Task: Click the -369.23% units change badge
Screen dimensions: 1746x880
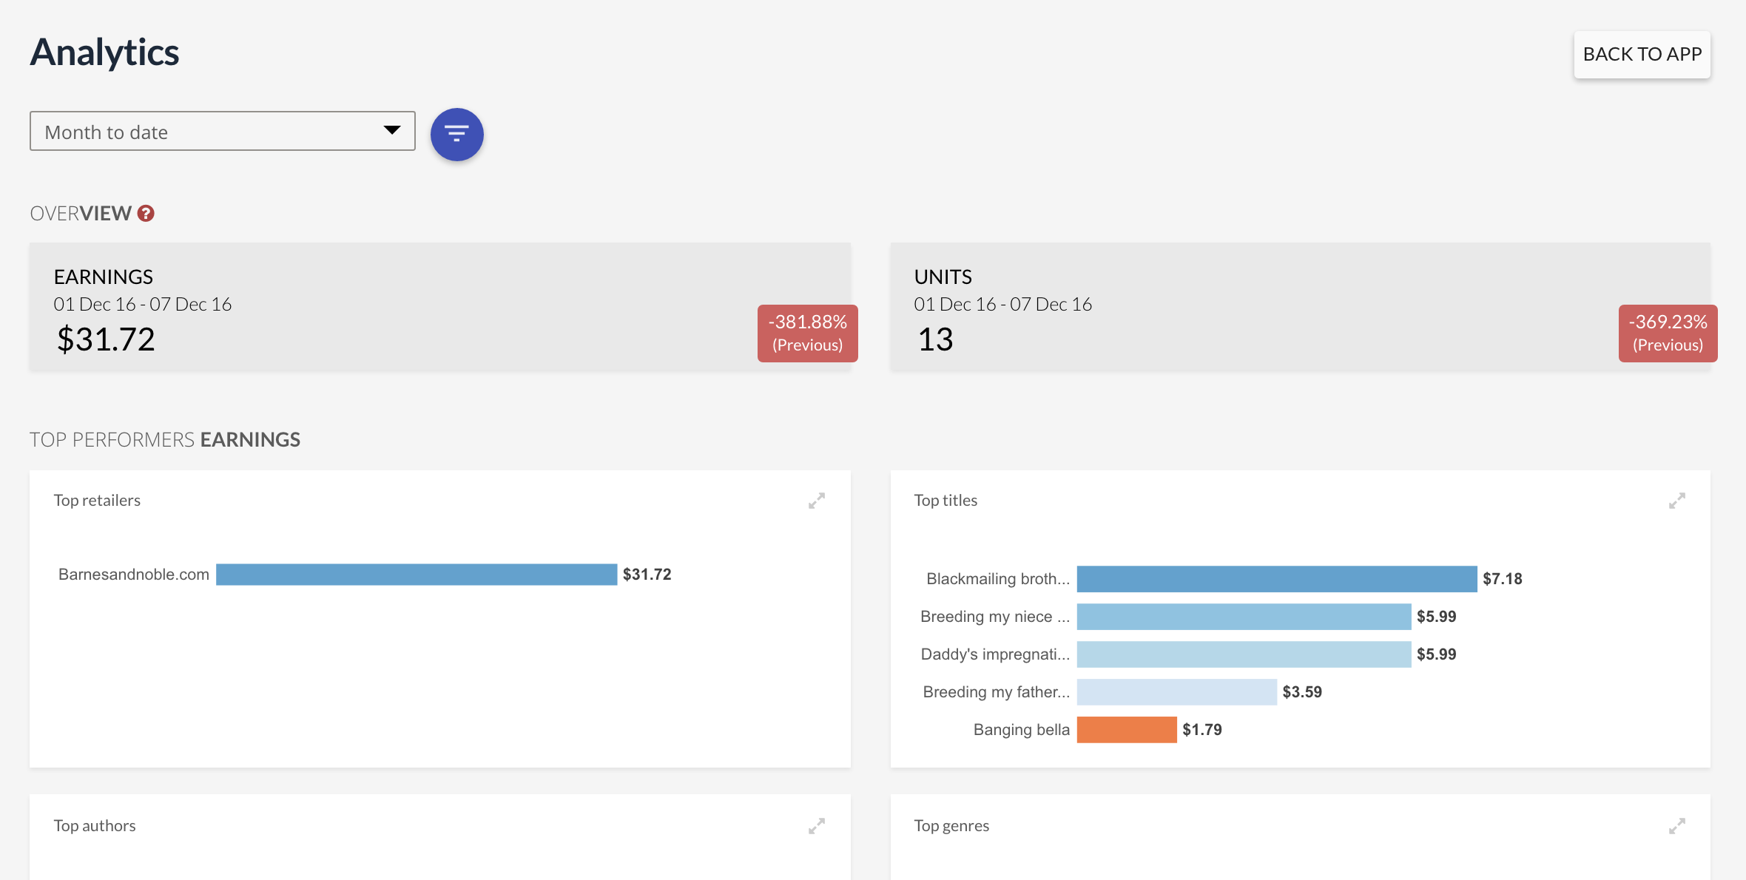Action: click(1668, 333)
